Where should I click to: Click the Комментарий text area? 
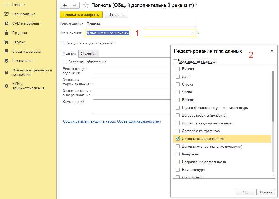pyautogui.click(x=132, y=107)
